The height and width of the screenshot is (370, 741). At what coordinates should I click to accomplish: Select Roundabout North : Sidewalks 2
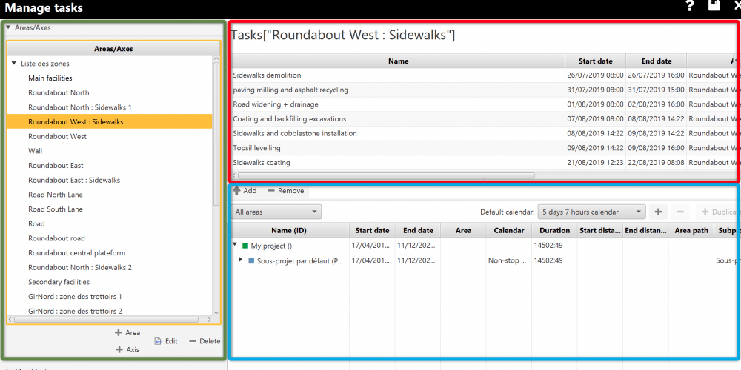pyautogui.click(x=80, y=268)
